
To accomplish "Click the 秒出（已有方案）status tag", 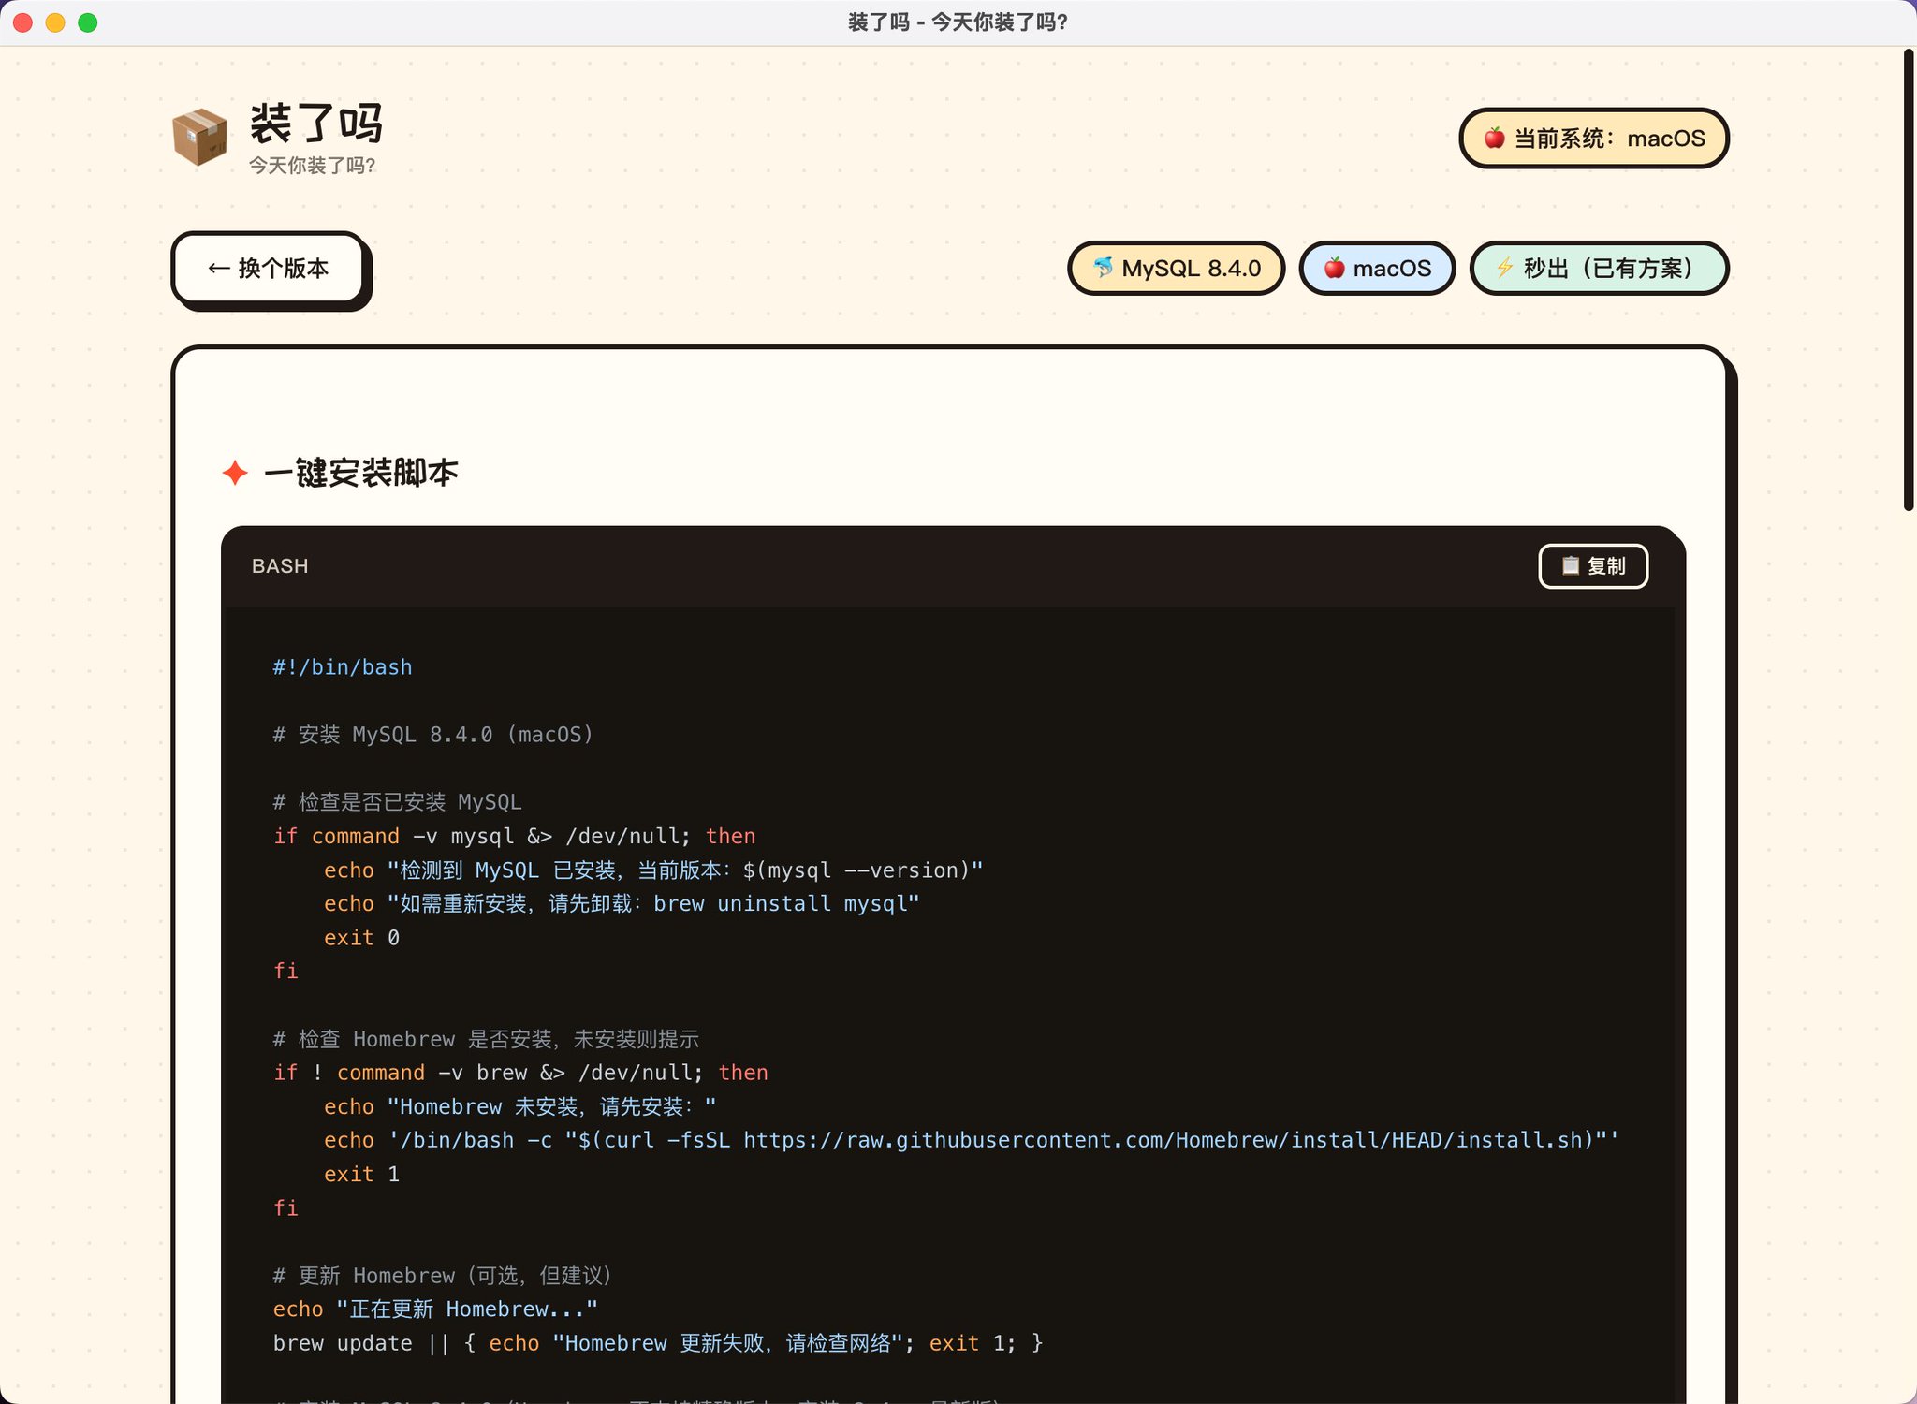I will (x=1600, y=269).
